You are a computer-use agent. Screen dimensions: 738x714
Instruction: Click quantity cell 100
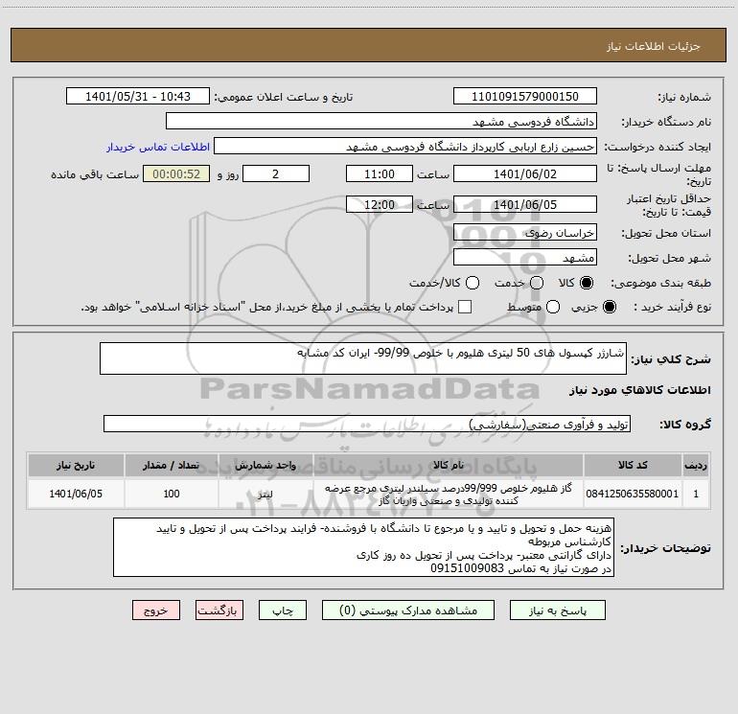click(172, 494)
